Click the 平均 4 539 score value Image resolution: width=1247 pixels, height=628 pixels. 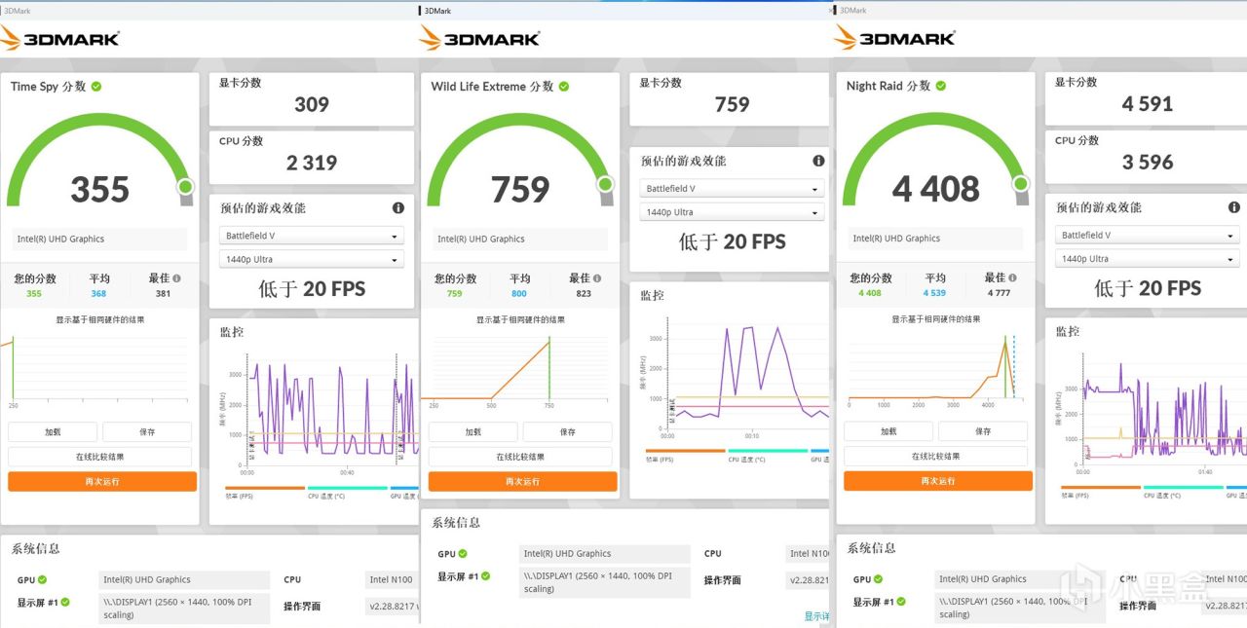[x=934, y=292]
